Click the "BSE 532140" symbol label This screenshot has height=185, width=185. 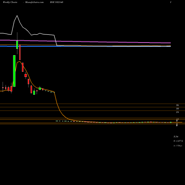[x=57, y=2]
